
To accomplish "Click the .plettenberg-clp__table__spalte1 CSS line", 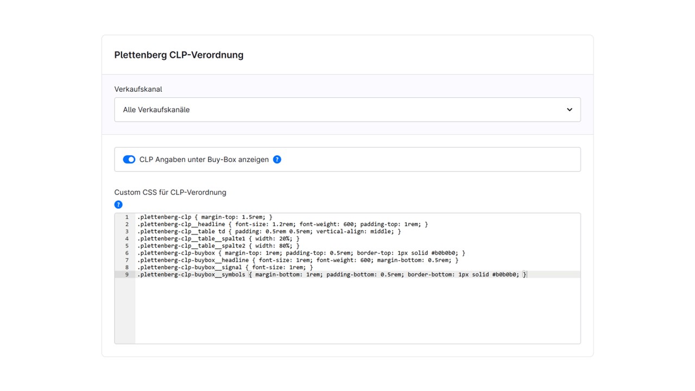I will click(x=218, y=238).
